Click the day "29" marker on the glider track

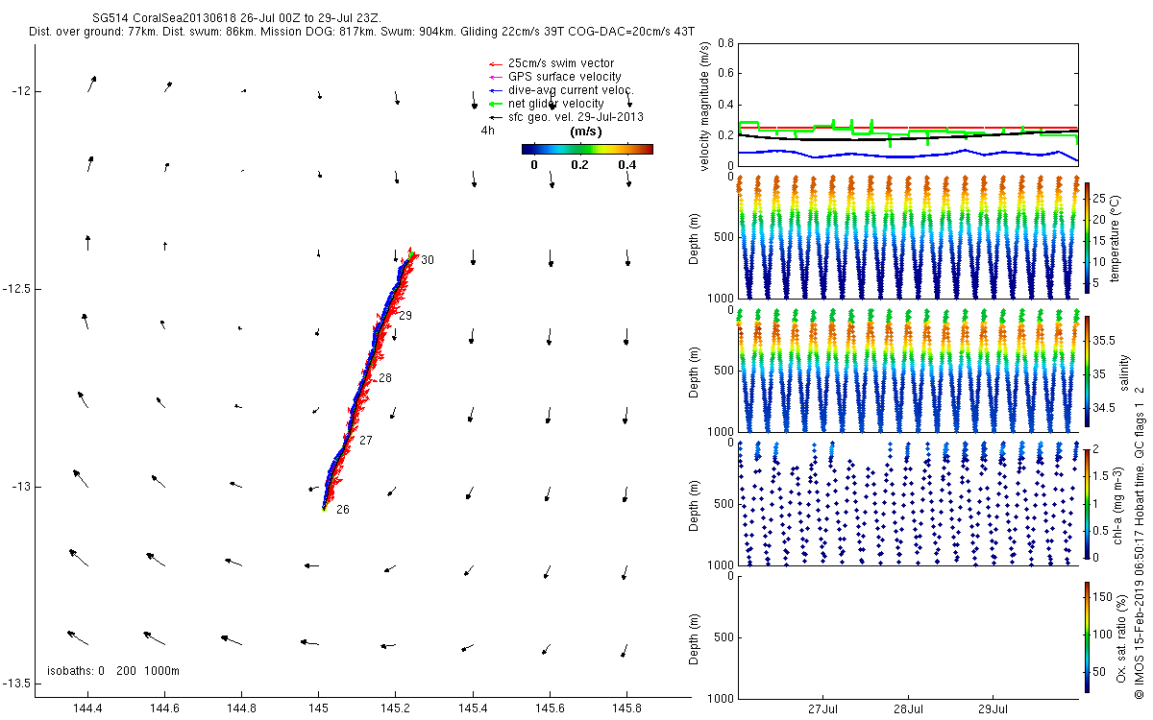pyautogui.click(x=405, y=316)
